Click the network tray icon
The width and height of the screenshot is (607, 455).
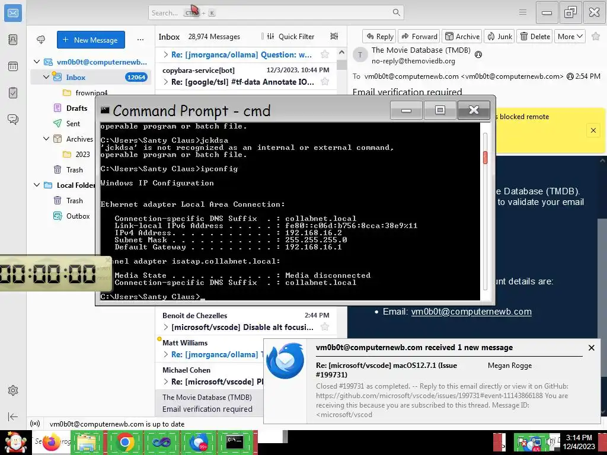tap(536, 443)
